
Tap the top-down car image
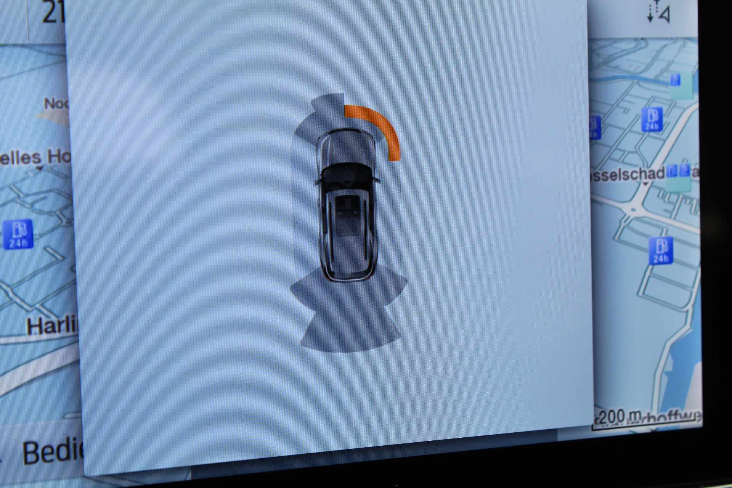click(x=346, y=206)
